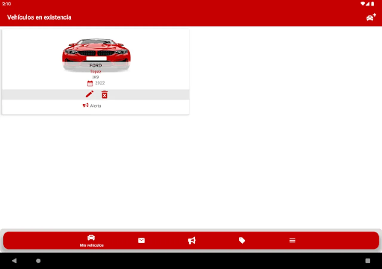Tap the battery icon in status bar
Image resolution: width=382 pixels, height=269 pixels.
tap(372, 4)
